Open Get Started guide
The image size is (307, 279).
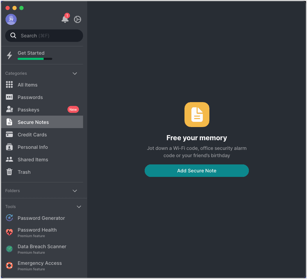pos(42,55)
